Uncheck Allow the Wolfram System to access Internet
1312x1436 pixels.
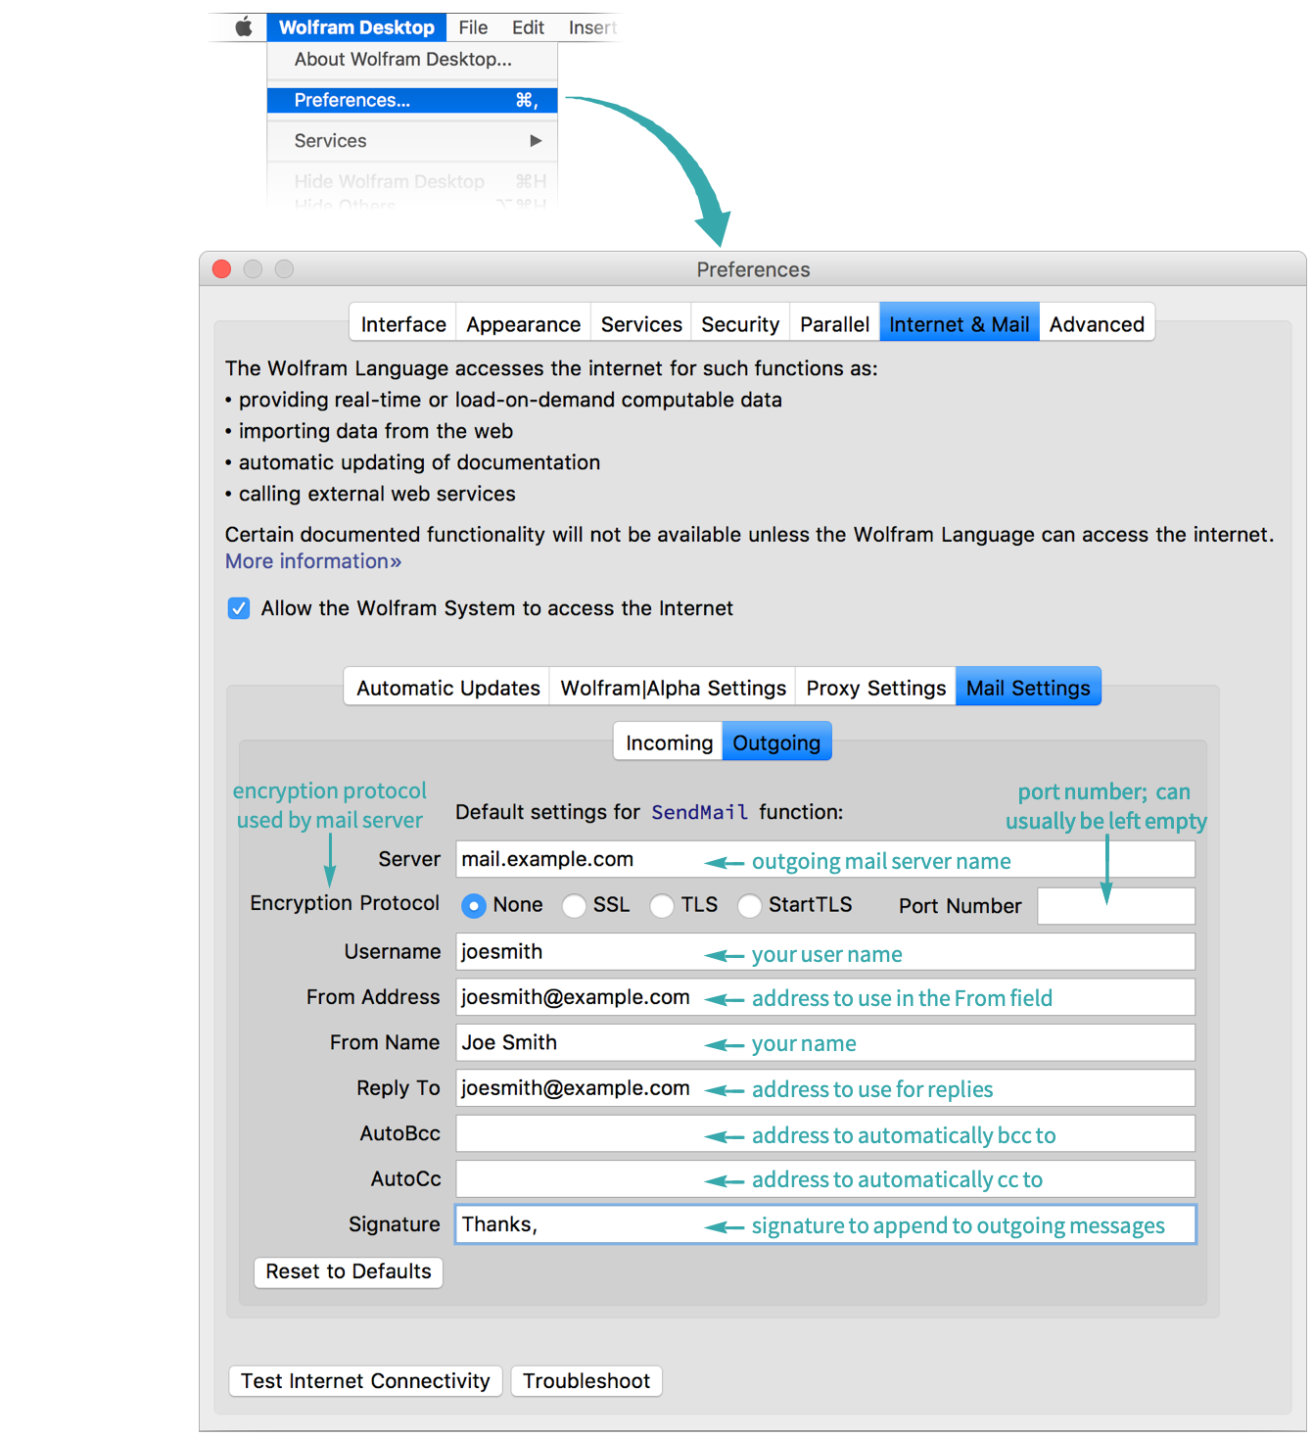coord(239,608)
